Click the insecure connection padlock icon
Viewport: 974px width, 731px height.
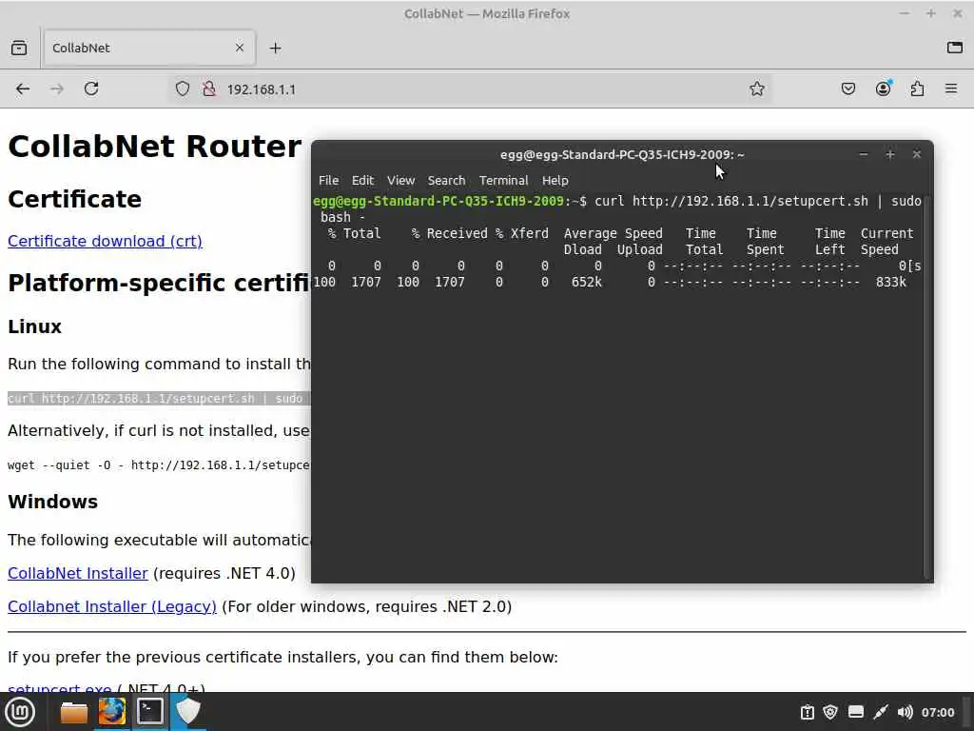pos(209,89)
